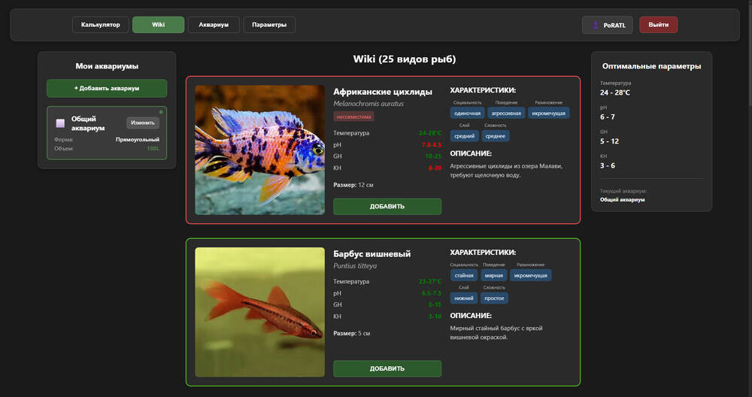Click the одиночная sociality tag
Image resolution: width=752 pixels, height=397 pixels.
[x=467, y=113]
